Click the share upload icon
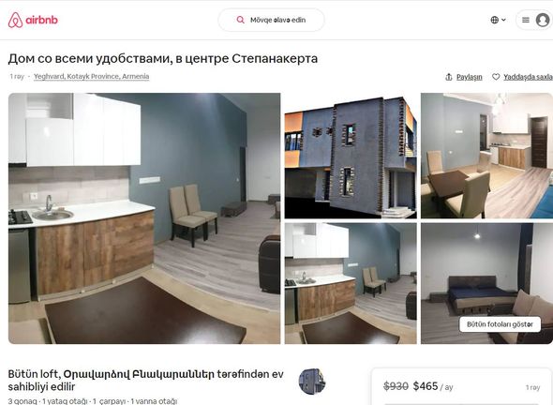 click(x=449, y=77)
